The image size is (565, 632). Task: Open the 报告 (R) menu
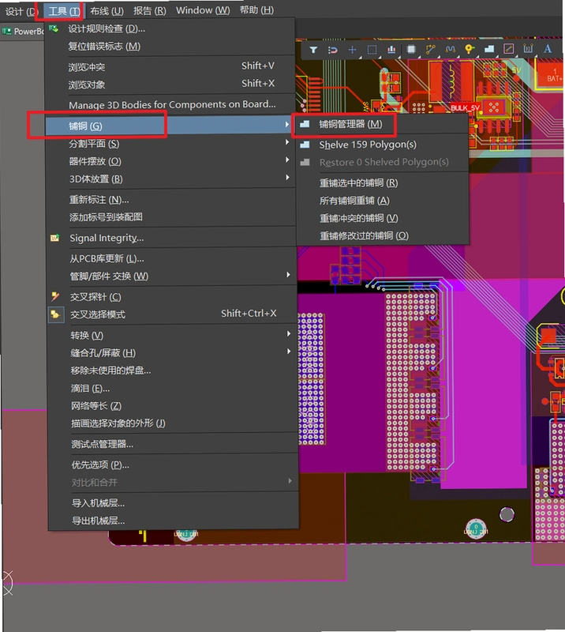(149, 10)
